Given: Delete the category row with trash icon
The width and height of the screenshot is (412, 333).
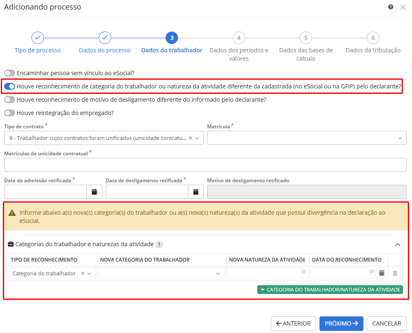Looking at the screenshot, I should point(395,273).
